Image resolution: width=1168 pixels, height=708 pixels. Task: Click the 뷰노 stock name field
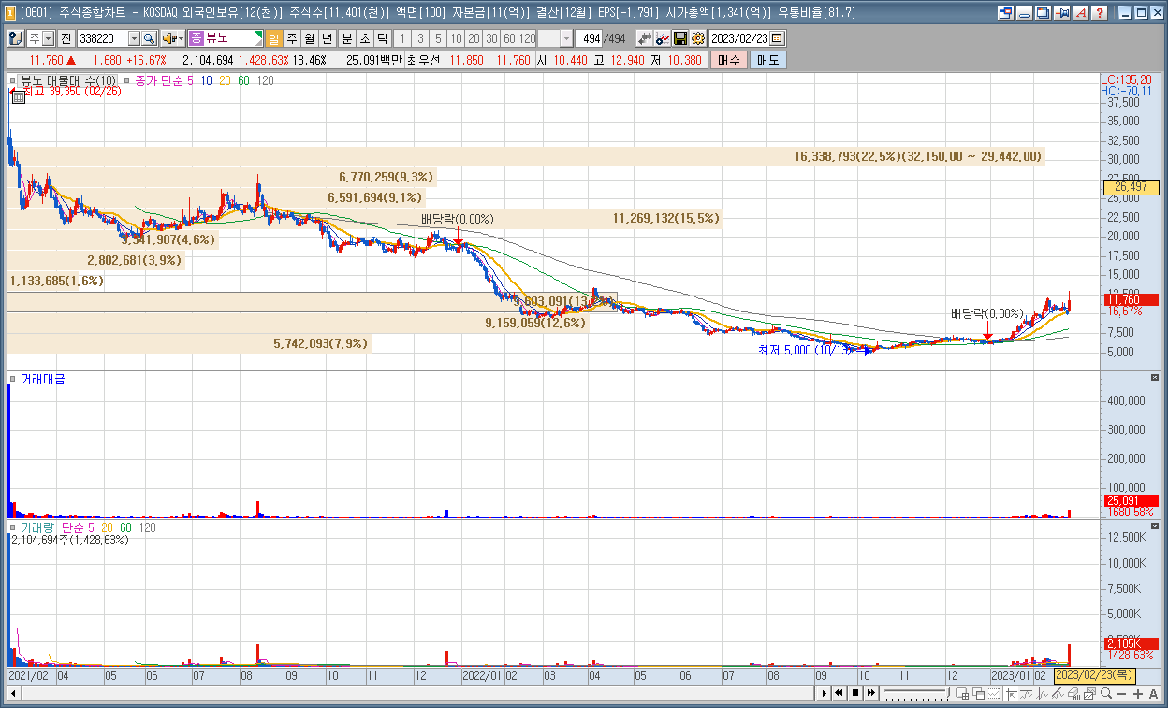tap(225, 38)
